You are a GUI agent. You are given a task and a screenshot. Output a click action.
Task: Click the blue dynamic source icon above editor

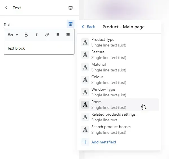[71, 24]
